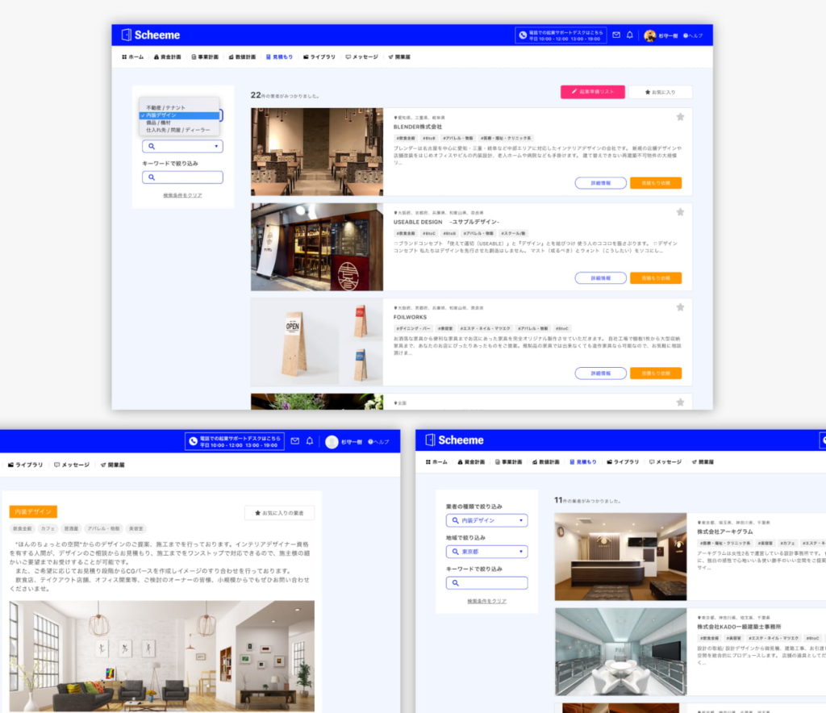Image resolution: width=826 pixels, height=713 pixels.
Task: Choose 仕入れ先 / 問屋 / ディーラー option
Action: point(179,130)
